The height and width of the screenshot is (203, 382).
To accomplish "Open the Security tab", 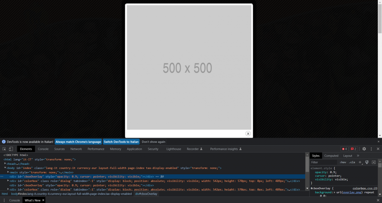I will [x=153, y=149].
